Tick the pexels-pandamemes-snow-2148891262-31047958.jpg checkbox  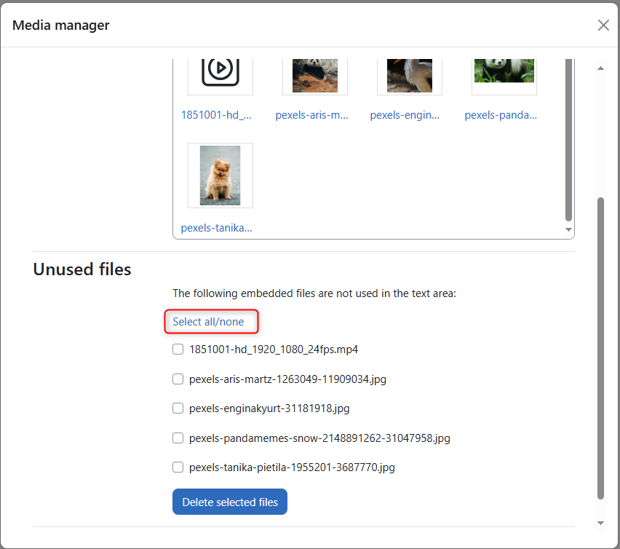[178, 438]
